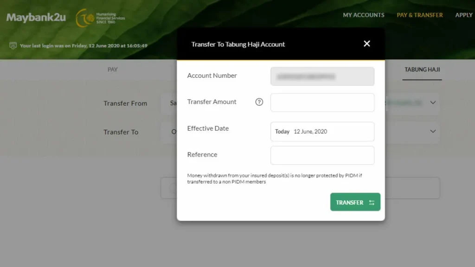Switch to the PAY tab

tap(113, 70)
